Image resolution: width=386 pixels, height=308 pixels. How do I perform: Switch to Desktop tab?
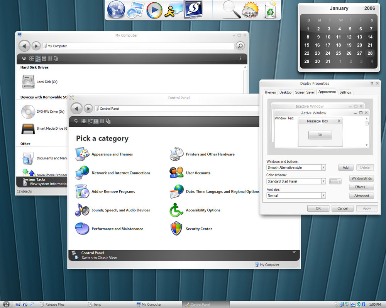[285, 92]
